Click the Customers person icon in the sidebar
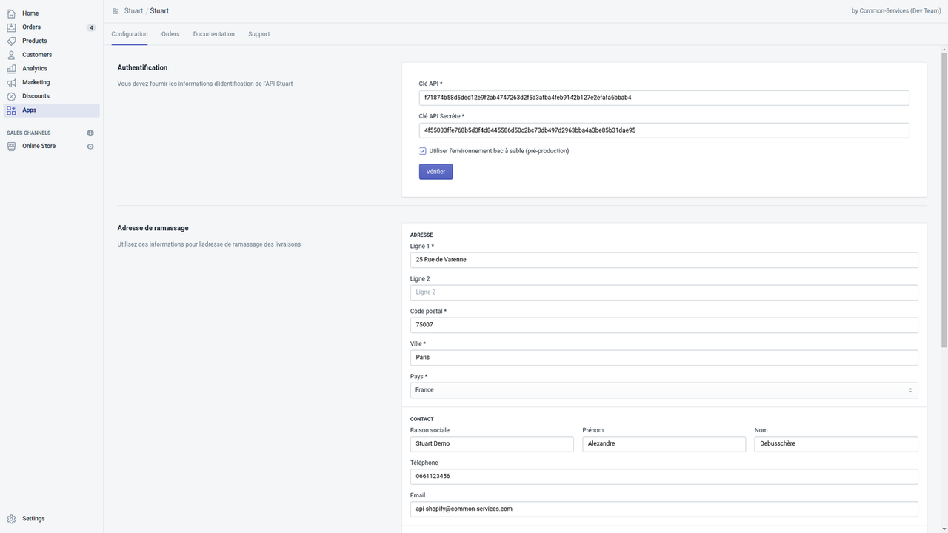This screenshot has height=533, width=948. 11,55
